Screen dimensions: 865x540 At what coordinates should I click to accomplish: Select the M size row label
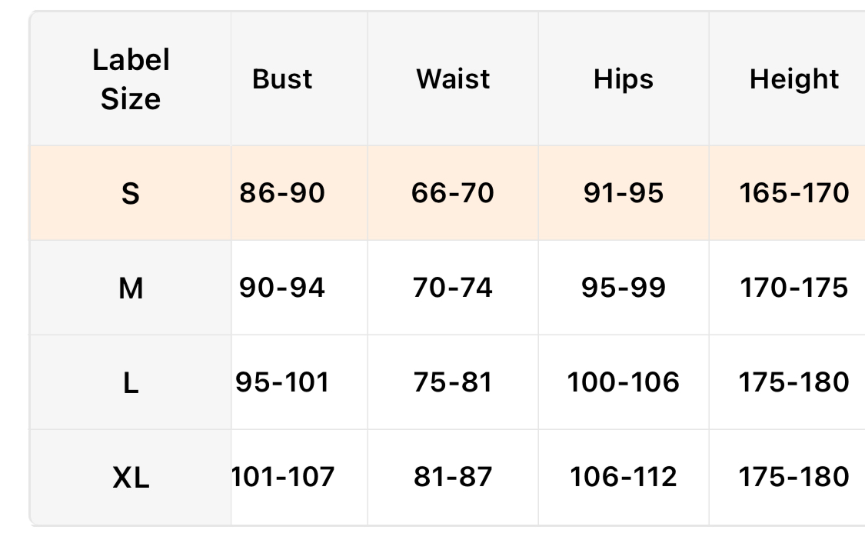click(x=131, y=288)
